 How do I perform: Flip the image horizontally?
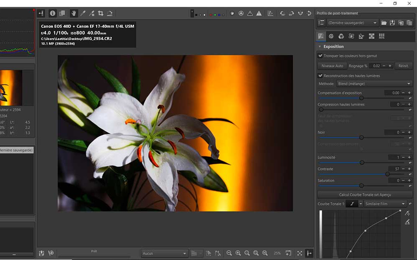coord(301,13)
